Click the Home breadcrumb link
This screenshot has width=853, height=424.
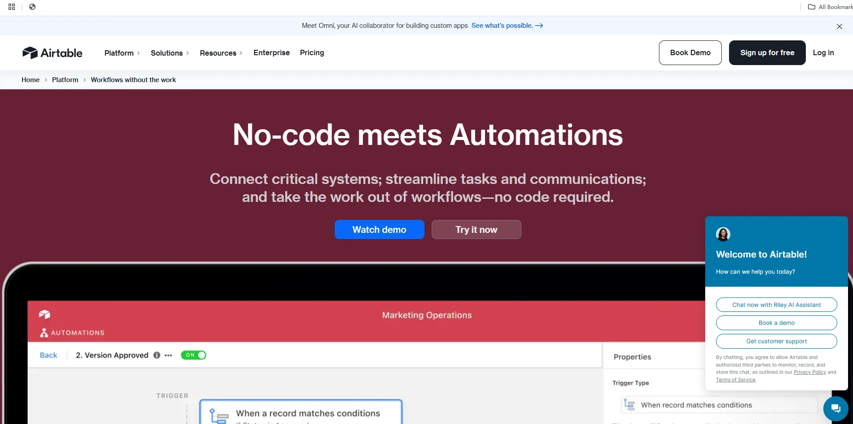click(31, 80)
